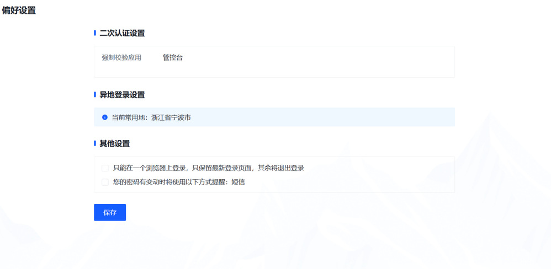Viewport: 551px width, 269px height.
Task: Click the blue marker beside 二次认证设置
Action: pyautogui.click(x=95, y=34)
